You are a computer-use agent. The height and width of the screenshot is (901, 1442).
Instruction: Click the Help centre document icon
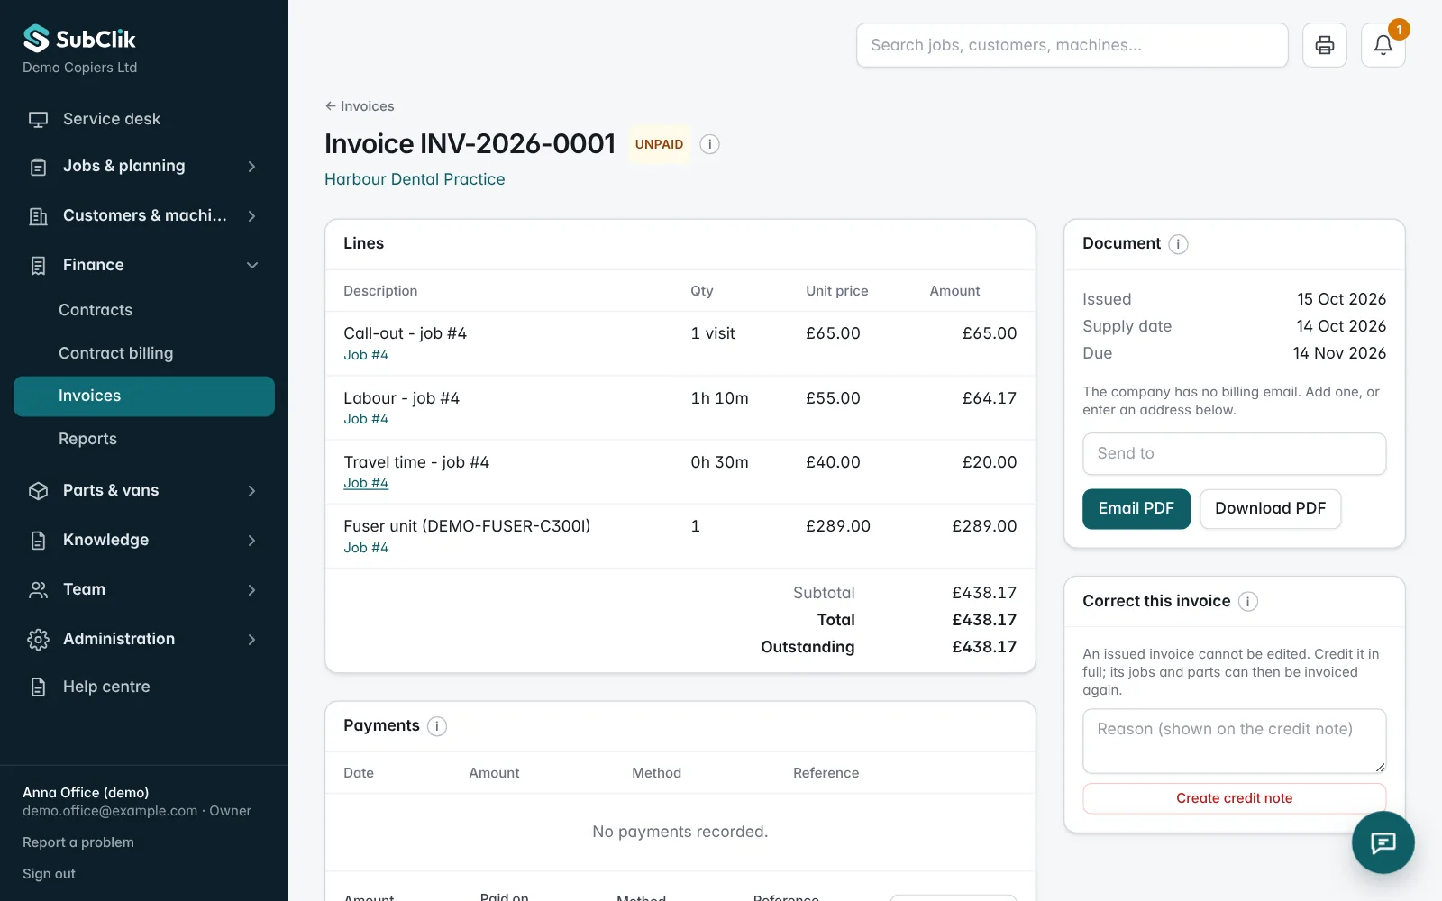38,687
